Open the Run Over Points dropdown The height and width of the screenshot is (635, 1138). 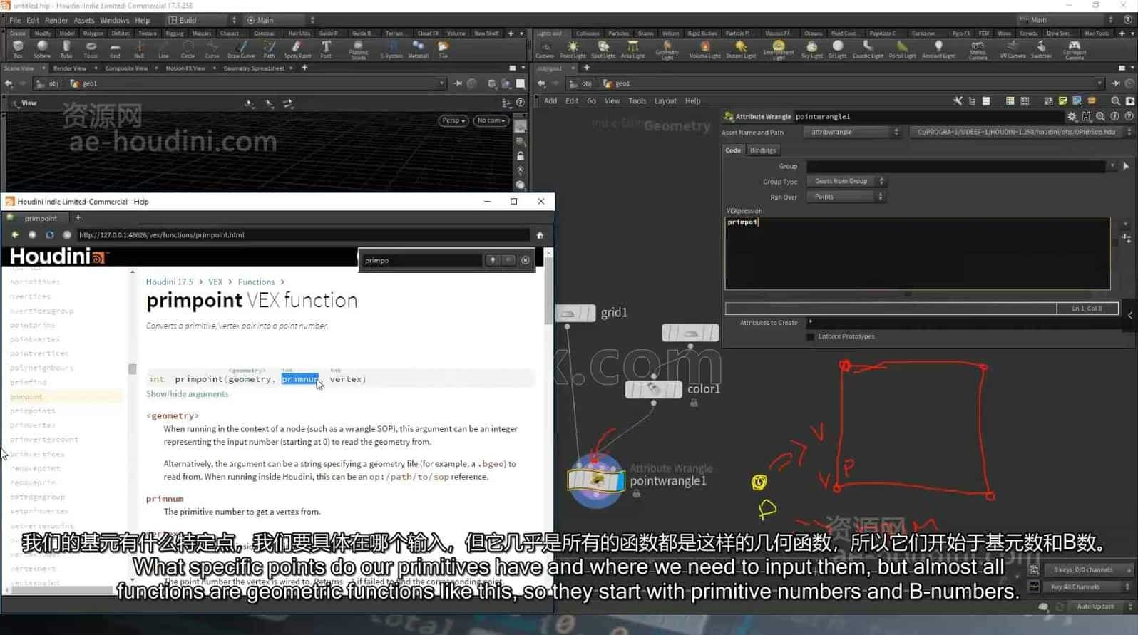pos(846,197)
